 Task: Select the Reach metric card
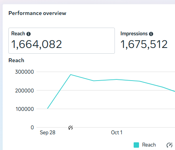point(62,41)
